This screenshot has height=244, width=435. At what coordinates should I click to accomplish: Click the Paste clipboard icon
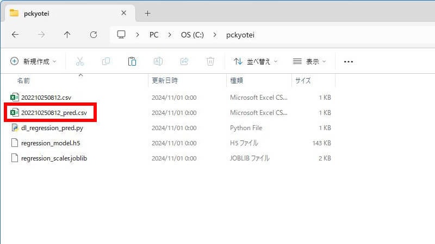[132, 61]
